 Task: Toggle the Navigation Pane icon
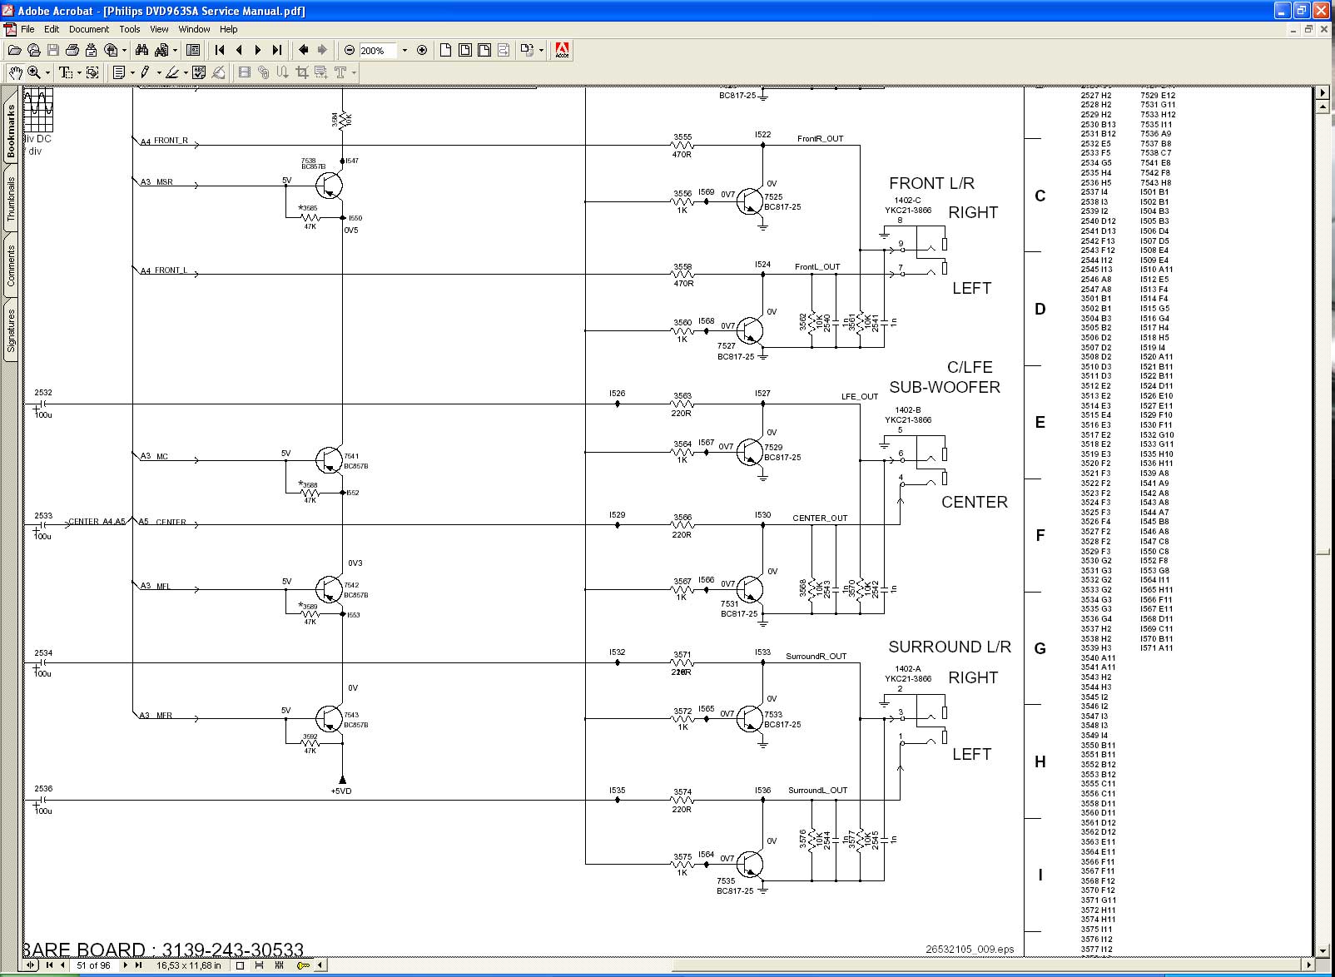(x=193, y=50)
